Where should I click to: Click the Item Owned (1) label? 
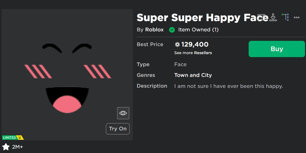tap(198, 30)
